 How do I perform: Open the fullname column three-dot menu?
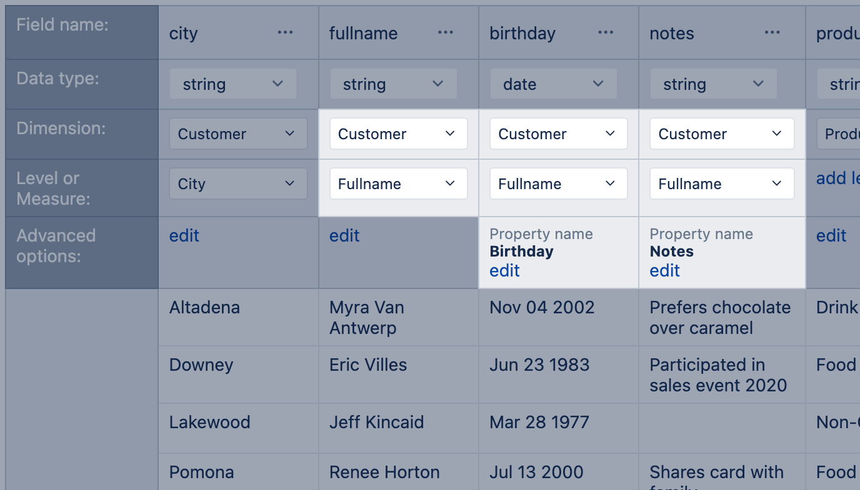(445, 33)
